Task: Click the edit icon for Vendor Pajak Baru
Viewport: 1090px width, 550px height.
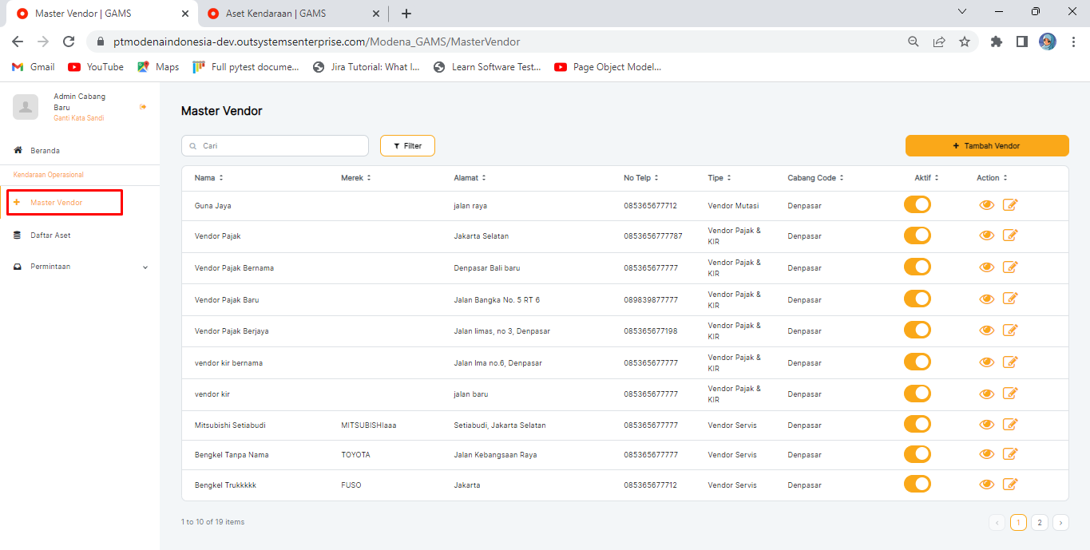Action: (1010, 299)
